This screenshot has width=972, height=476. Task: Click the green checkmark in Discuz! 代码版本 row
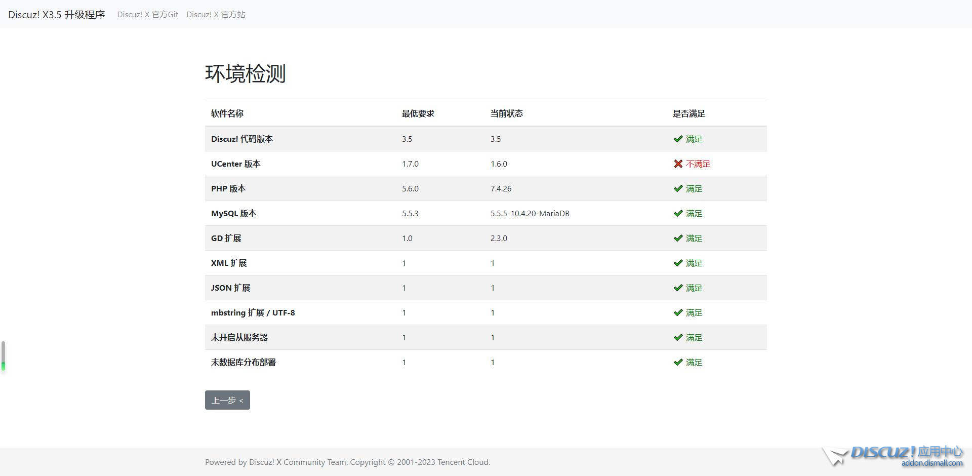pos(678,139)
